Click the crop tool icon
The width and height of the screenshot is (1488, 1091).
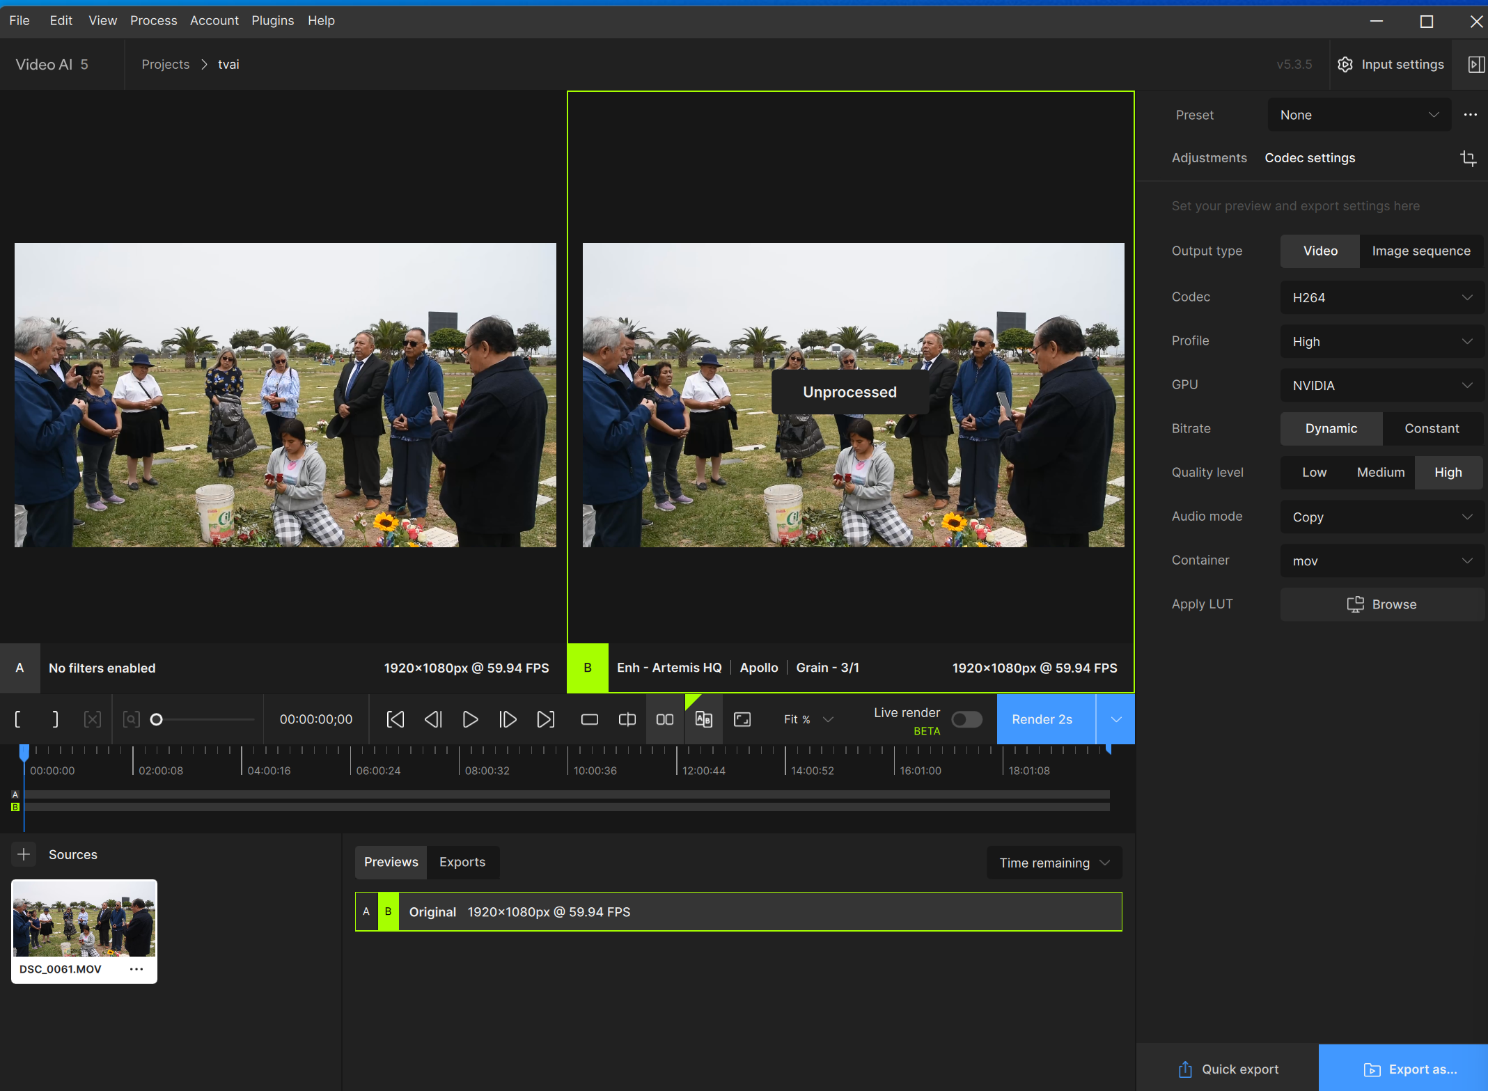[1468, 158]
